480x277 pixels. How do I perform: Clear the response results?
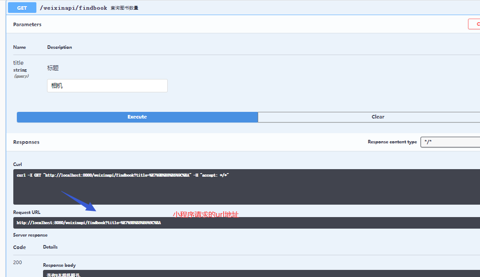[369, 117]
